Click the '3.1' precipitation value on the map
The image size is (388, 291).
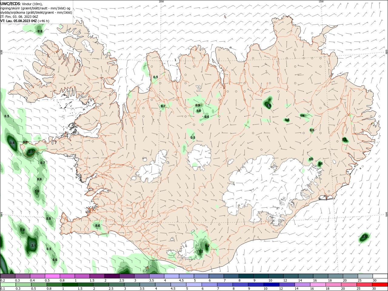point(34,246)
